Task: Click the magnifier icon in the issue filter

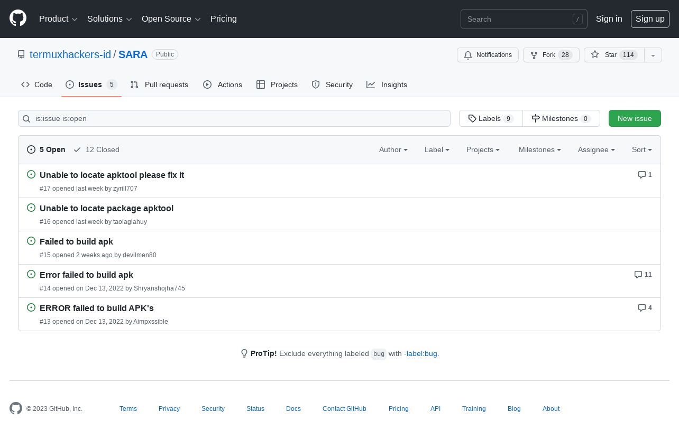Action: (x=26, y=119)
